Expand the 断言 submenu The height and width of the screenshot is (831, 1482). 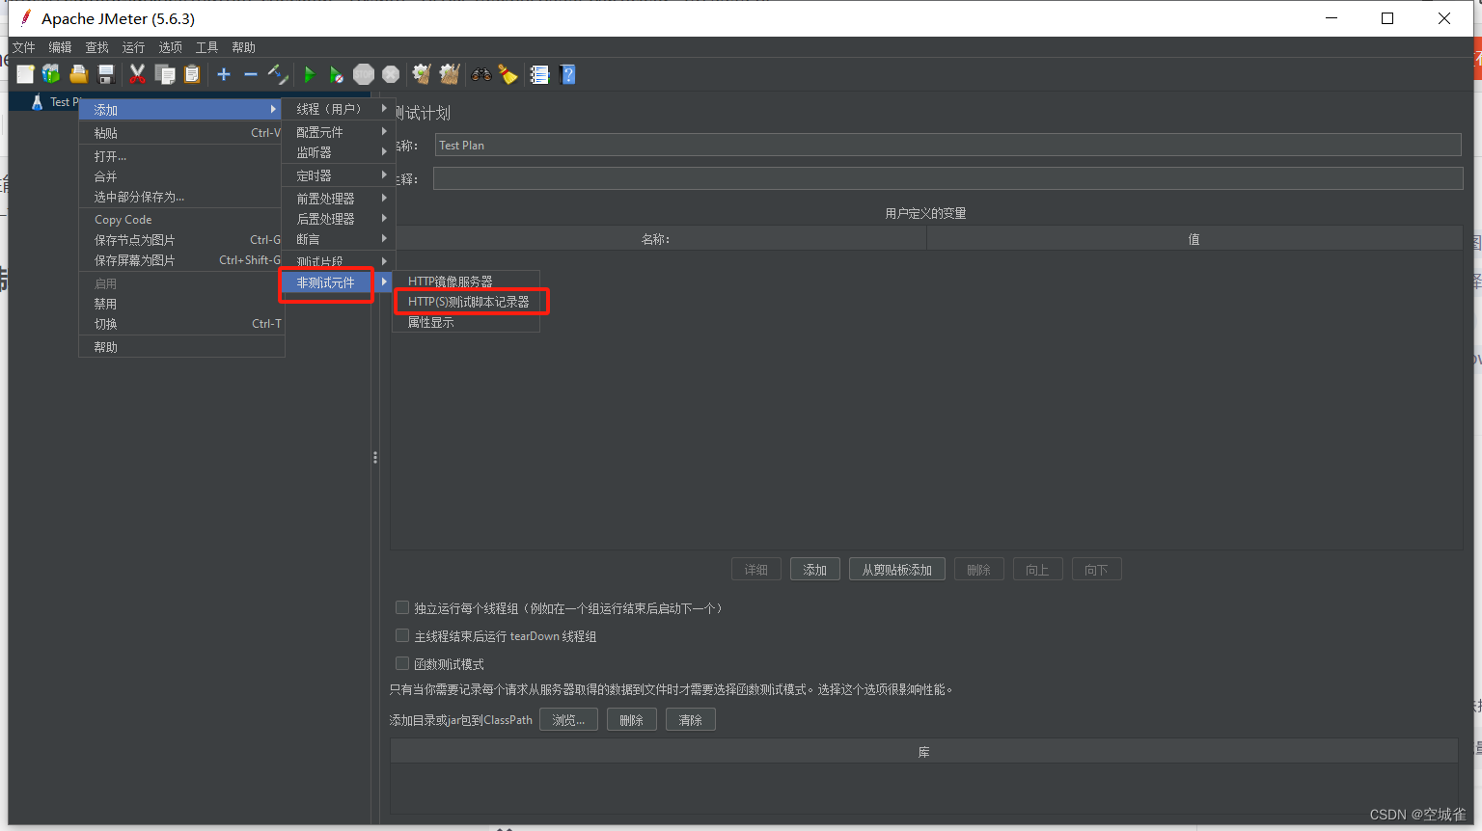338,239
